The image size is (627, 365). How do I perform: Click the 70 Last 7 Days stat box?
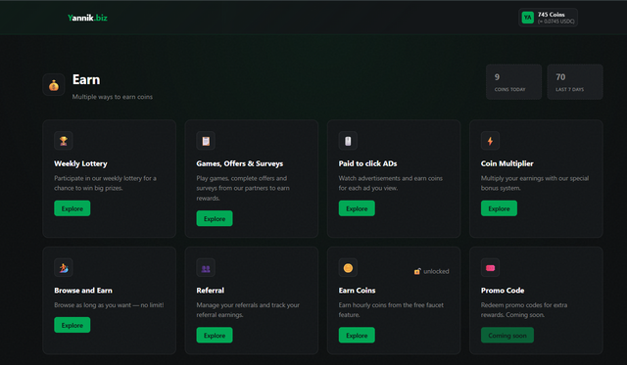point(575,82)
